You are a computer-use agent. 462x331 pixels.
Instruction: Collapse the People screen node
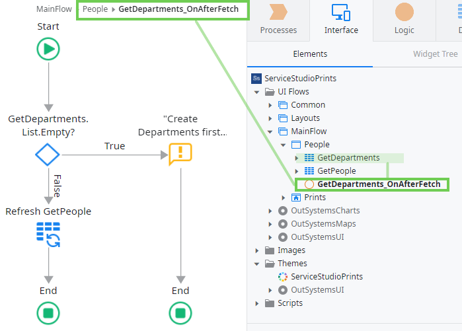pyautogui.click(x=284, y=145)
